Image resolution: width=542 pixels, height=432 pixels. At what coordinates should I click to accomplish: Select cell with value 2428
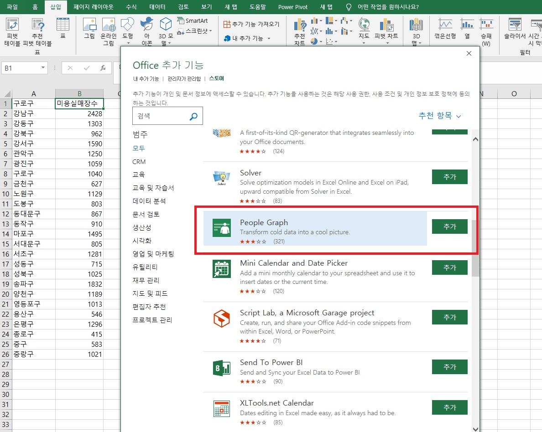[79, 113]
